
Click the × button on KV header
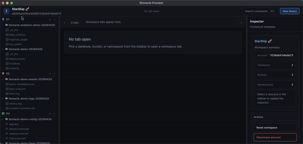pyautogui.click(x=50, y=114)
